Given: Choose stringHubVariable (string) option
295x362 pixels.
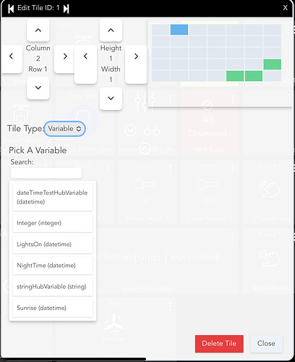Looking at the screenshot, I should [x=53, y=287].
